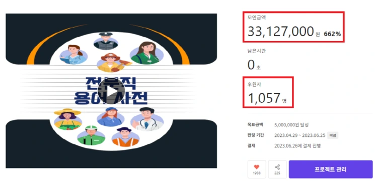The image size is (377, 181).
Task: Select the firefighter avatar holding an axe
Action: (113, 63)
